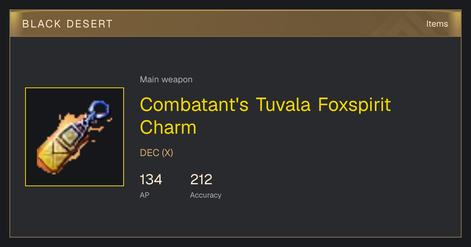The width and height of the screenshot is (471, 247).
Task: Open the Items link in header
Action: click(x=437, y=24)
